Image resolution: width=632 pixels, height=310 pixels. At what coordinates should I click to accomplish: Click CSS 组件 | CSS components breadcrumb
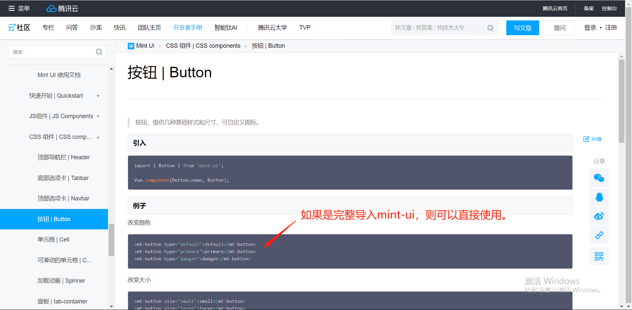pyautogui.click(x=203, y=46)
